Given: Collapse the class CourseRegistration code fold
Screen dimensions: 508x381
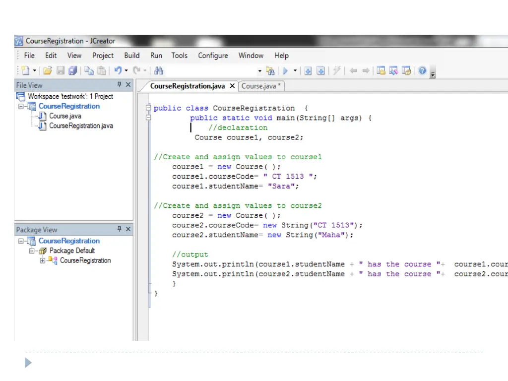Looking at the screenshot, I should pyautogui.click(x=148, y=108).
